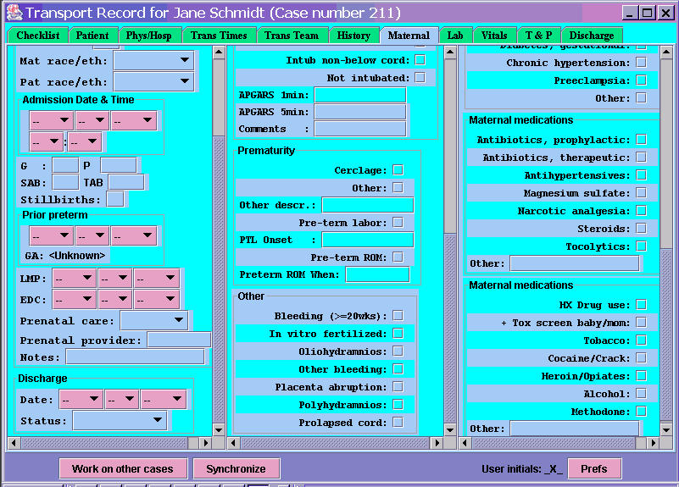Click the left panel's scroll-up arrow
Screen dimensions: 679x487
pos(219,52)
